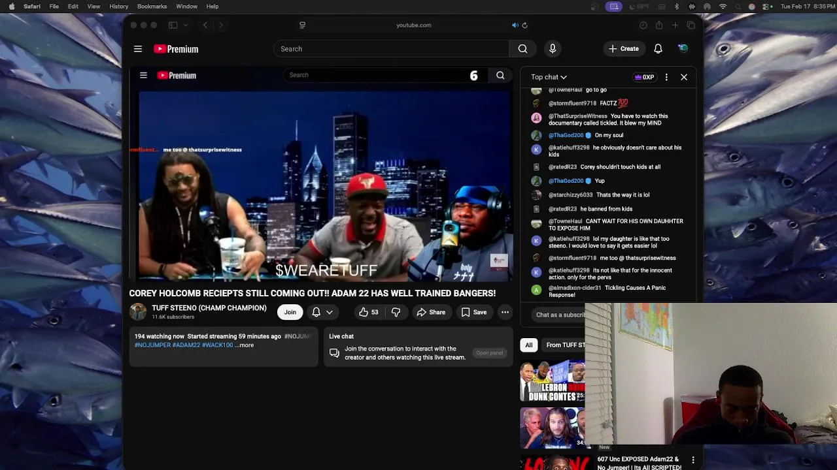Open Safari tab groups dropdown chevron

(186, 25)
